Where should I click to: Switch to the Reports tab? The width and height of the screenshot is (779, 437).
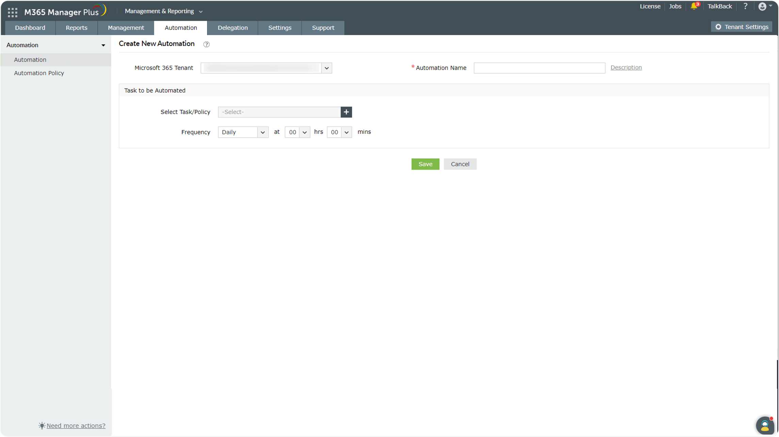click(x=76, y=28)
